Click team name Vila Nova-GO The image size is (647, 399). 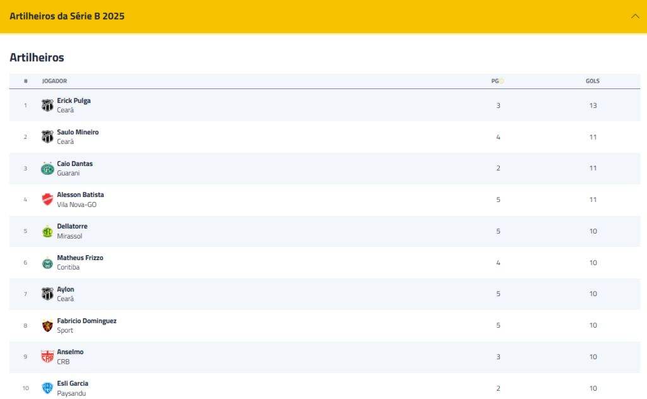coord(76,205)
